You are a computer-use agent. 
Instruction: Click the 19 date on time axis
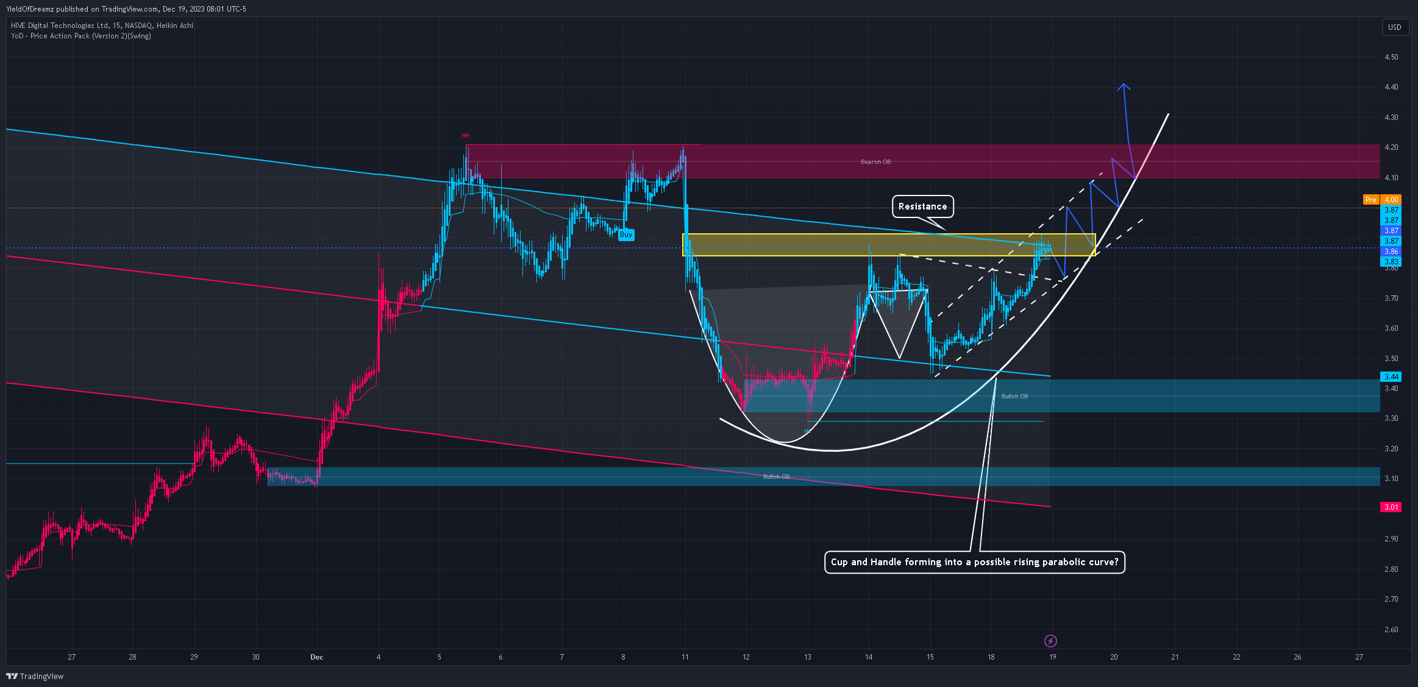pyautogui.click(x=1053, y=657)
